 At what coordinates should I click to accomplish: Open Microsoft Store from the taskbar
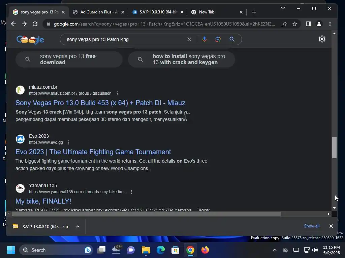(175, 250)
